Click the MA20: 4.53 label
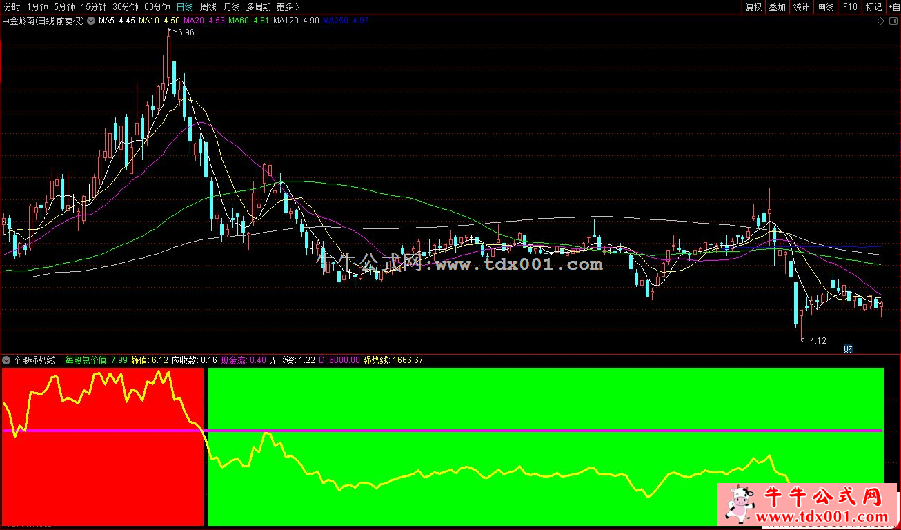This screenshot has width=901, height=530. pos(204,21)
